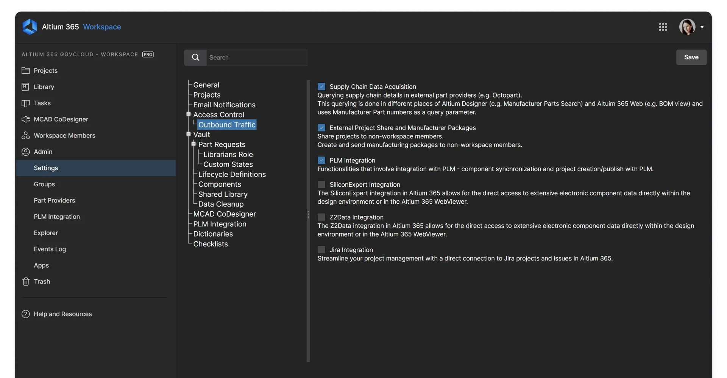Enable SiliconExpert Integration checkbox
Screen dimensions: 727x378
click(321, 184)
